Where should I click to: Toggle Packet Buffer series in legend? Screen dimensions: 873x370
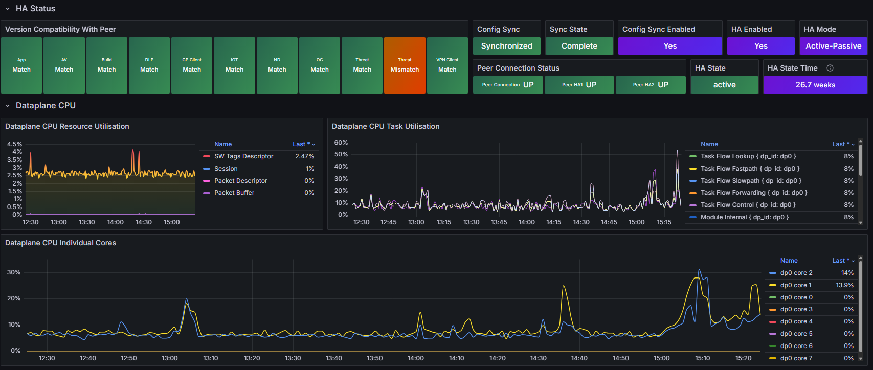click(x=234, y=193)
